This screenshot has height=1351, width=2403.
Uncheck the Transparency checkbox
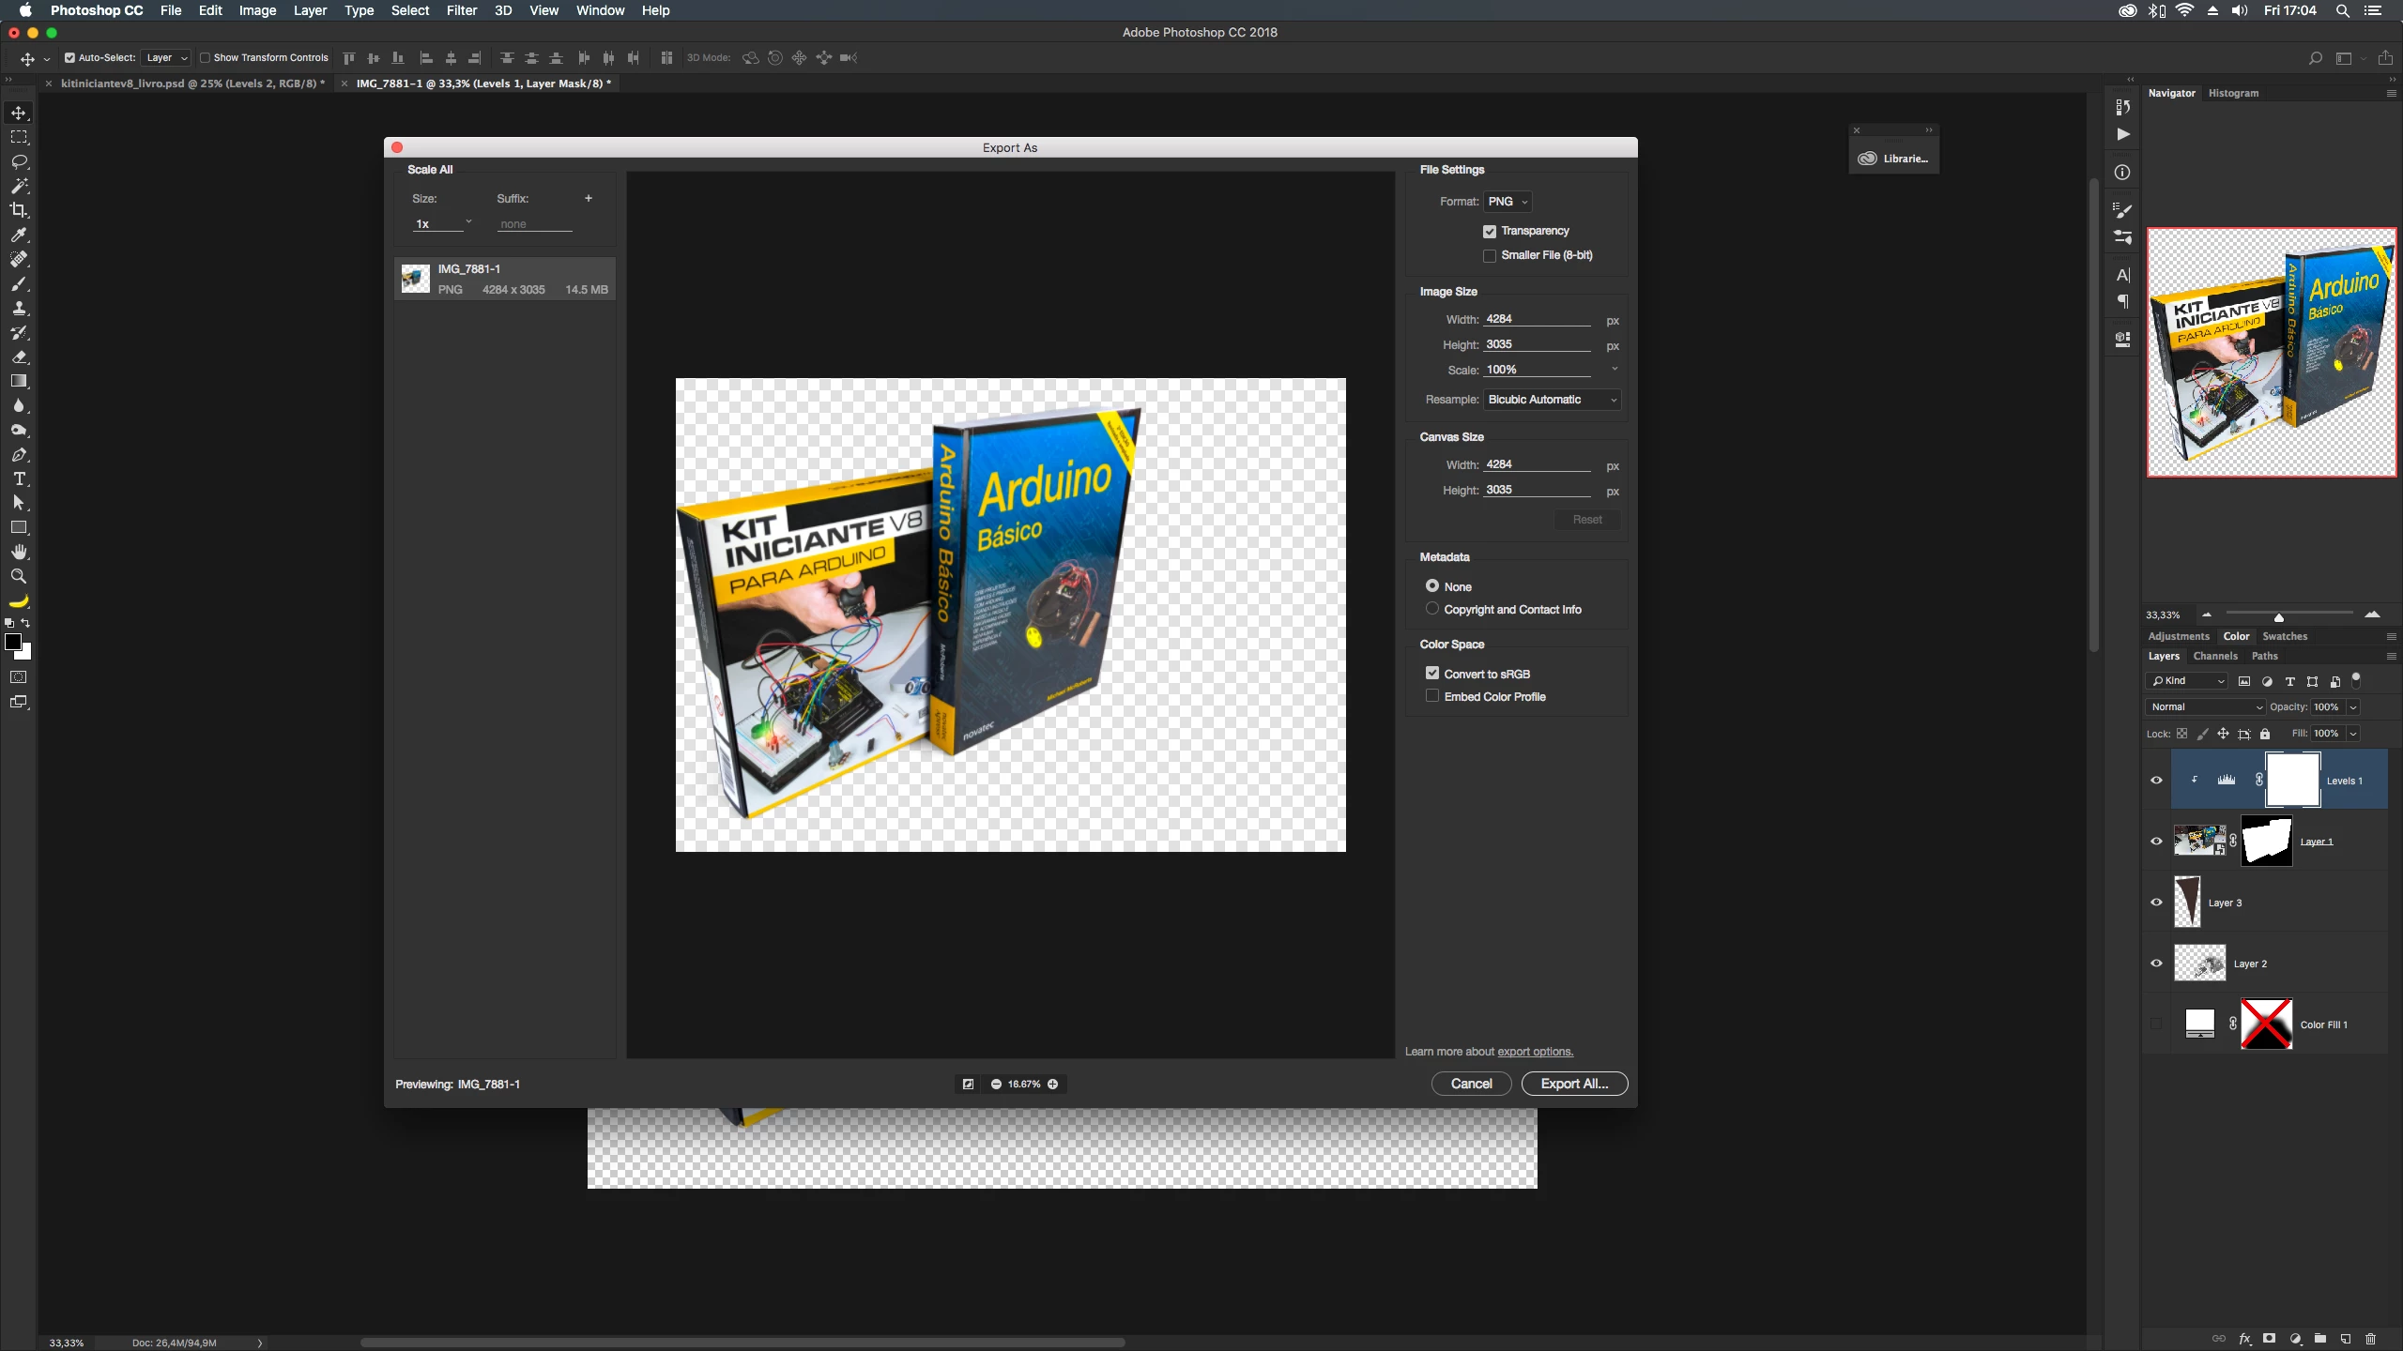point(1490,231)
